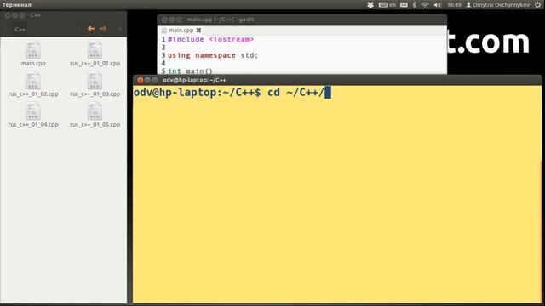Click rus_c++_01_04.cpp file name label

click(x=33, y=125)
